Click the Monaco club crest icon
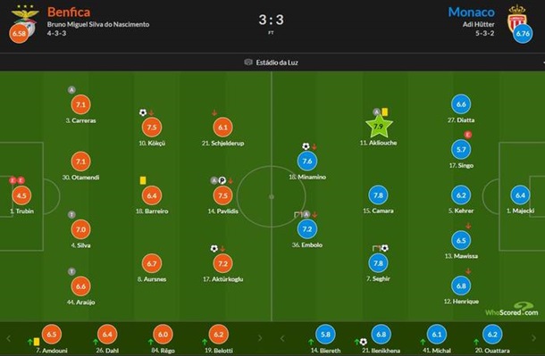Screen dimensions: 545x356 [x=517, y=19]
